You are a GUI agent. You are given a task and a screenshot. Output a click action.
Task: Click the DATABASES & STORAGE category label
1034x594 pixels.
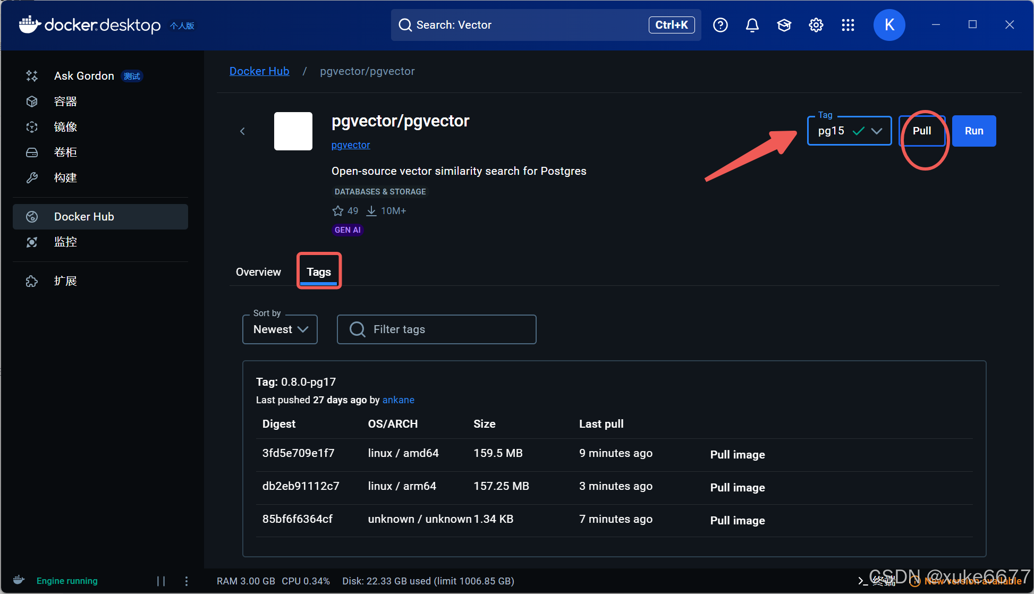tap(380, 192)
